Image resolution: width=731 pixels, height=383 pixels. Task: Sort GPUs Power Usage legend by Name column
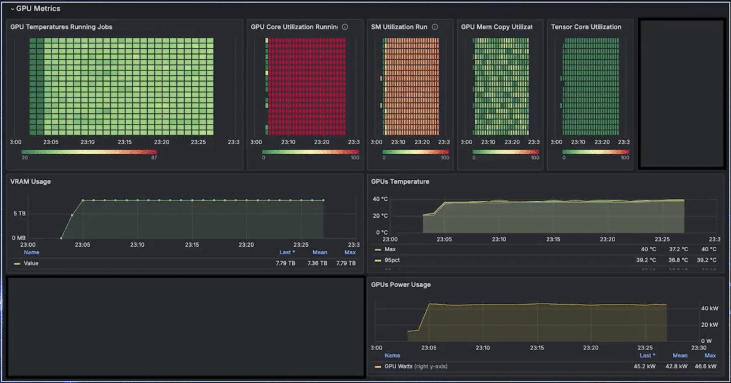(x=392, y=356)
